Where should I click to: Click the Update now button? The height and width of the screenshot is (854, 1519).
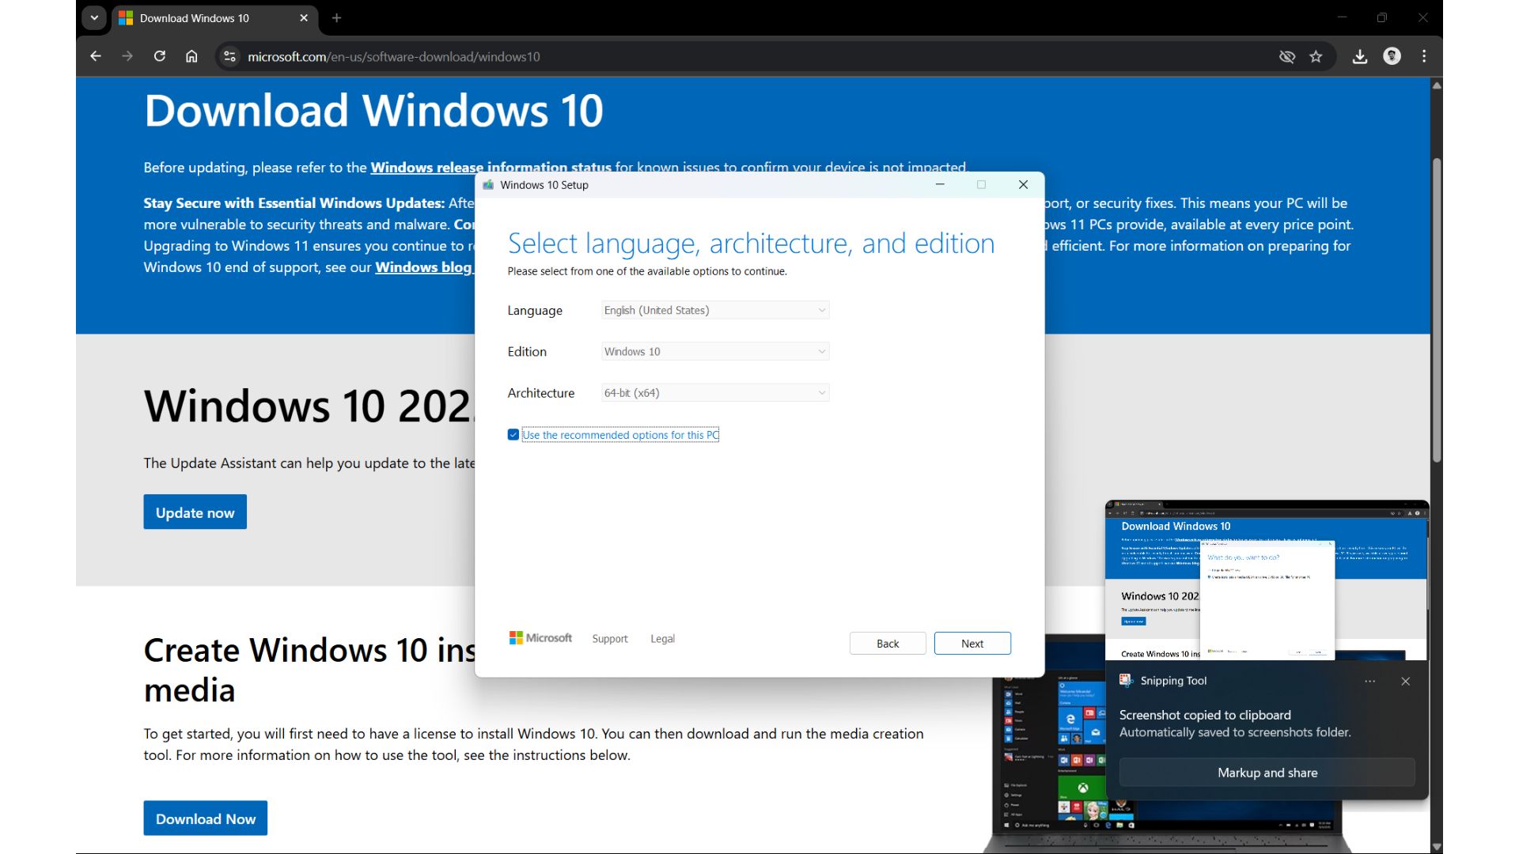pyautogui.click(x=195, y=512)
